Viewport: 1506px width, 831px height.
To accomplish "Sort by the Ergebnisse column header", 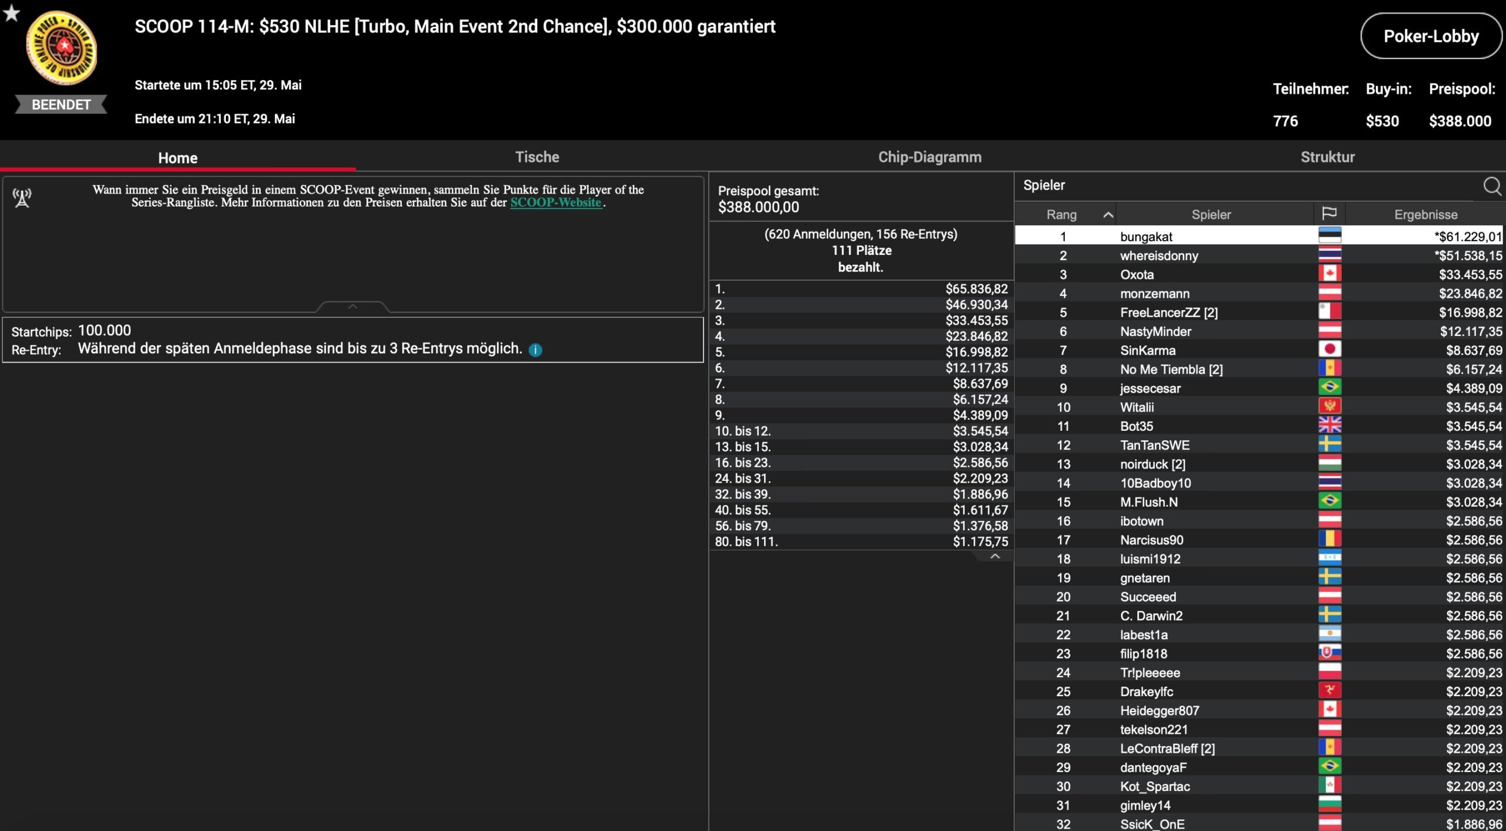I will pyautogui.click(x=1425, y=215).
